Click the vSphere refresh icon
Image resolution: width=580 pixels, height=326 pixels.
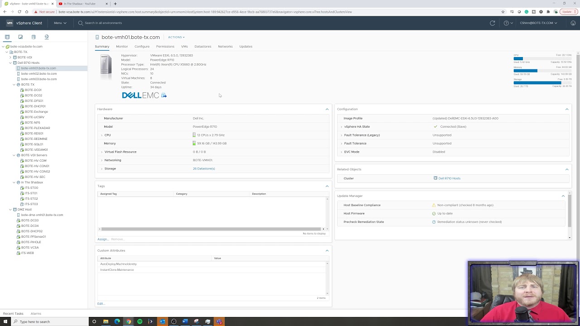pos(493,23)
